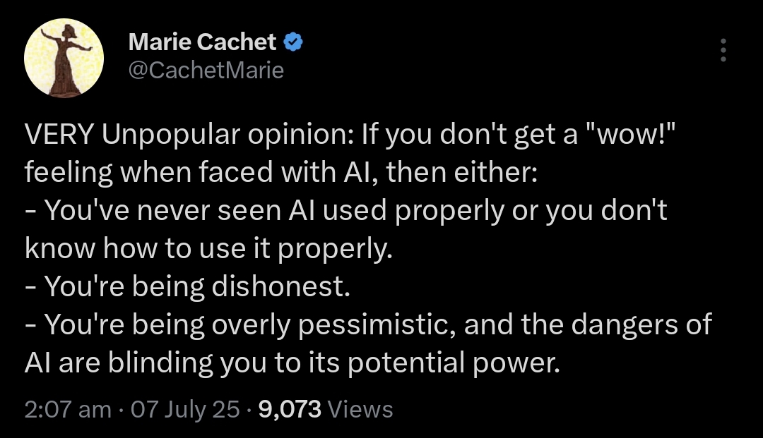Open the three-dot more options menu
Screen dimensions: 763x438
tap(723, 50)
